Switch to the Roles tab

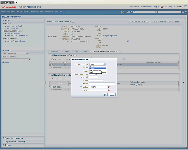pyautogui.click(x=77, y=52)
